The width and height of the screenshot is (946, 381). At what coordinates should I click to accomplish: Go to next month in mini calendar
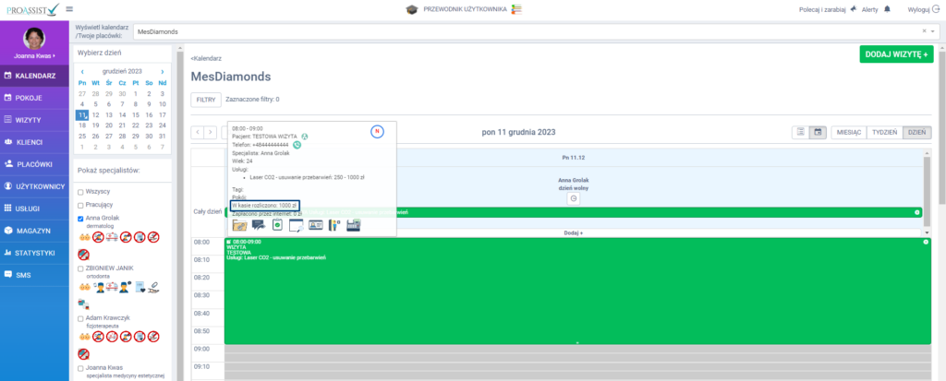click(163, 71)
